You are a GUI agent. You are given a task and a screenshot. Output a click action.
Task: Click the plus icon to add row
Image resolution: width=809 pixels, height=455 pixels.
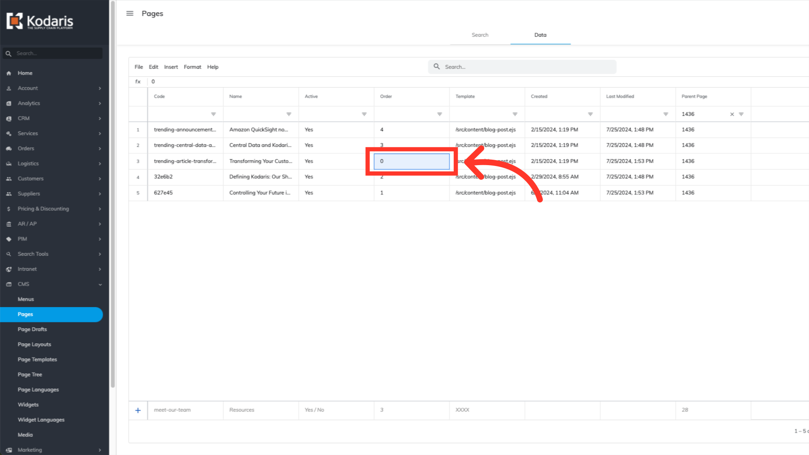(138, 410)
